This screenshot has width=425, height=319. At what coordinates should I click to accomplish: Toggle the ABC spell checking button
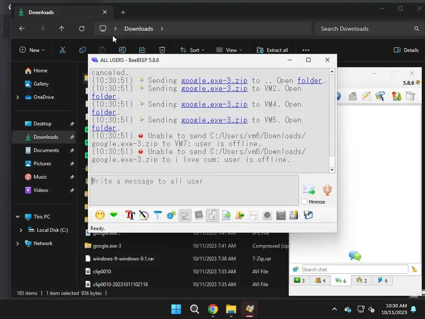tap(185, 215)
